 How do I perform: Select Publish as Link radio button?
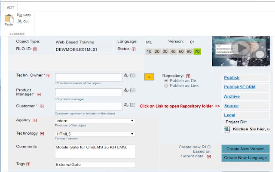[x=166, y=86]
